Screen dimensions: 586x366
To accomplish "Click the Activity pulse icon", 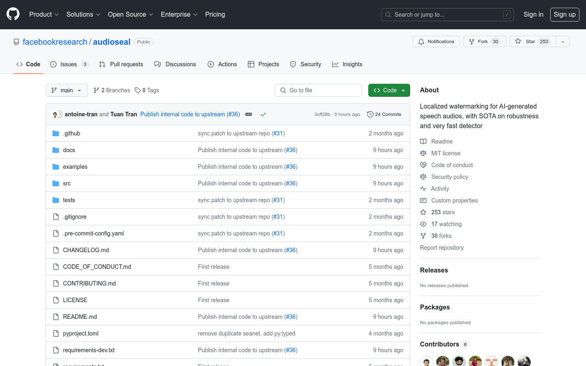I will tap(423, 189).
